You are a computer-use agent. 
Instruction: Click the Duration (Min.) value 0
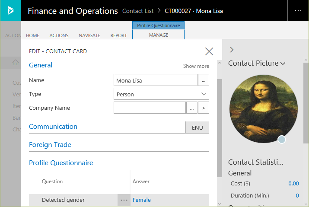click(x=297, y=196)
